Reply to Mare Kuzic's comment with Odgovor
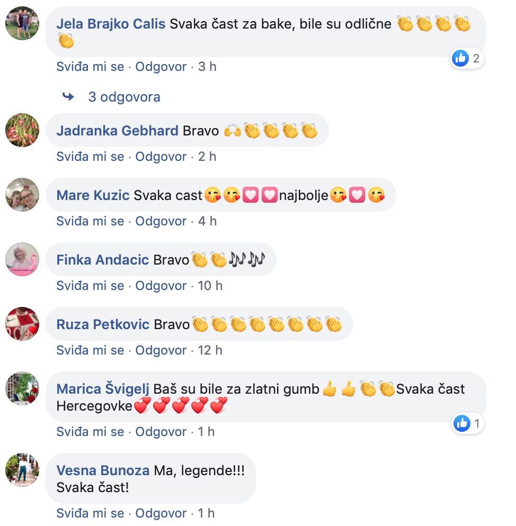This screenshot has height=526, width=516. tap(161, 221)
